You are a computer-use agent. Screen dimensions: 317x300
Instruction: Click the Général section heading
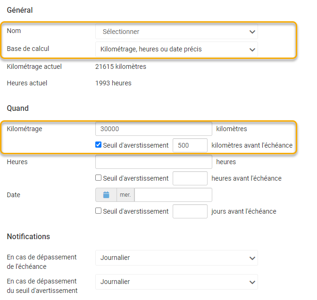click(x=20, y=10)
